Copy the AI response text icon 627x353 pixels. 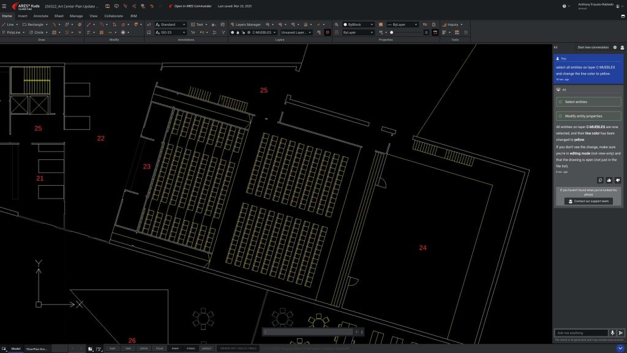tap(600, 180)
